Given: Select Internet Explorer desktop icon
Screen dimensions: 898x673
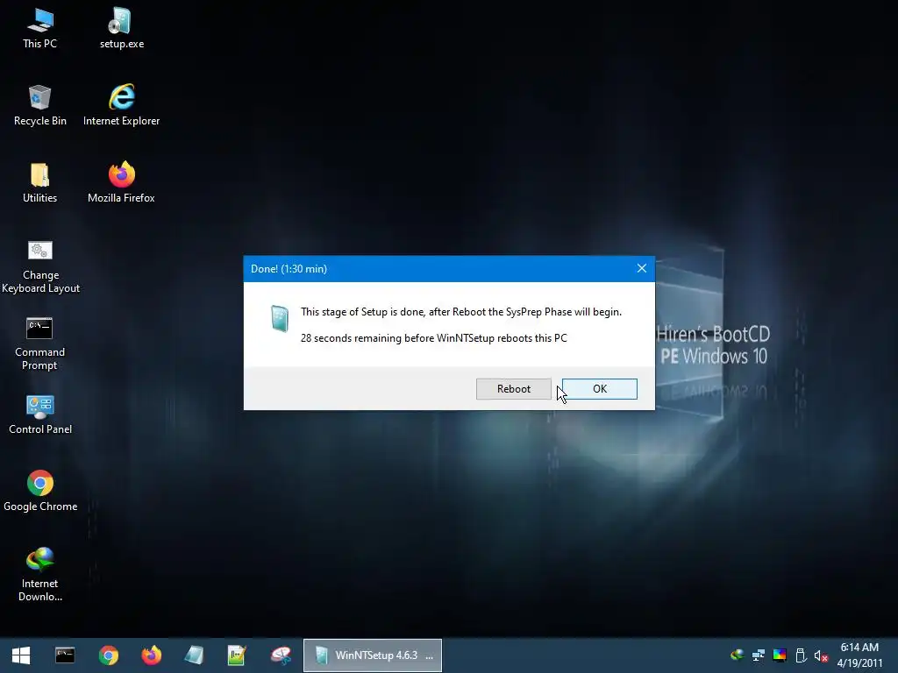Looking at the screenshot, I should [121, 105].
